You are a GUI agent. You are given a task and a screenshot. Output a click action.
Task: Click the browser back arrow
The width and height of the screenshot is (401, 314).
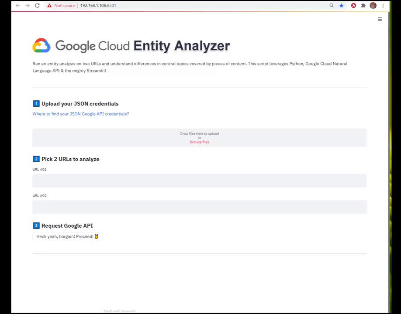coord(17,6)
